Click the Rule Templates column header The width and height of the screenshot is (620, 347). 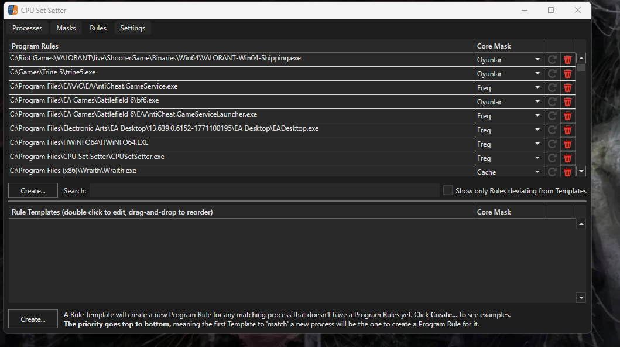pyautogui.click(x=241, y=212)
